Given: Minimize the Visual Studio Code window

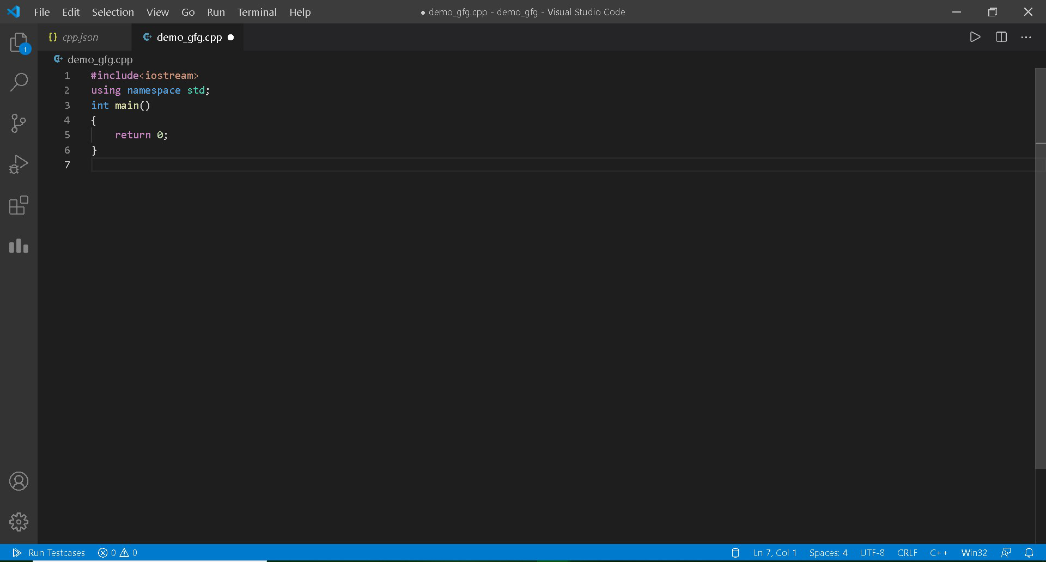Looking at the screenshot, I should coord(957,12).
